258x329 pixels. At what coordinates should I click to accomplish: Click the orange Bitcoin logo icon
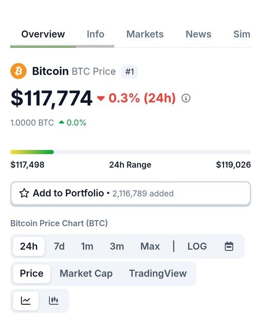click(x=19, y=71)
